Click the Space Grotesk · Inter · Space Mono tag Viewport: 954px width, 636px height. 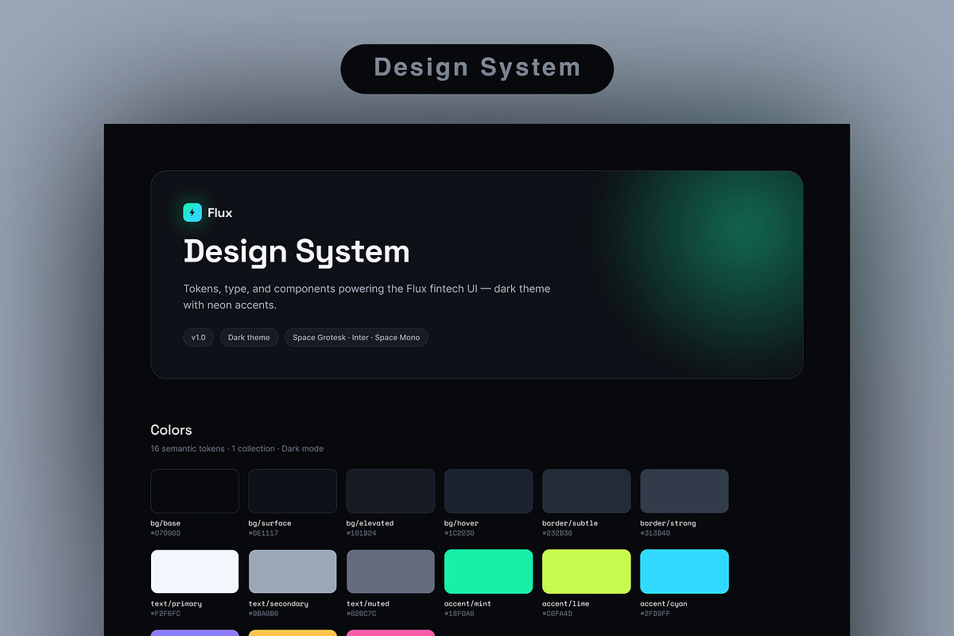tap(356, 337)
